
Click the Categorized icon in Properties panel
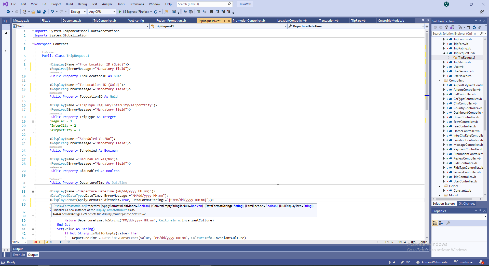point(435,223)
